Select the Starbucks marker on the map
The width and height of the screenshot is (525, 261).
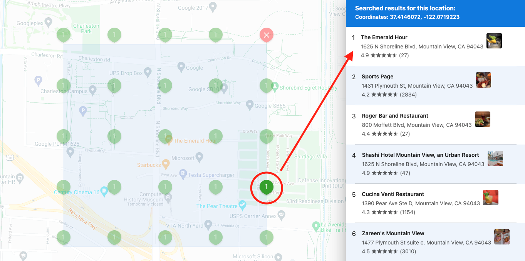165,165
